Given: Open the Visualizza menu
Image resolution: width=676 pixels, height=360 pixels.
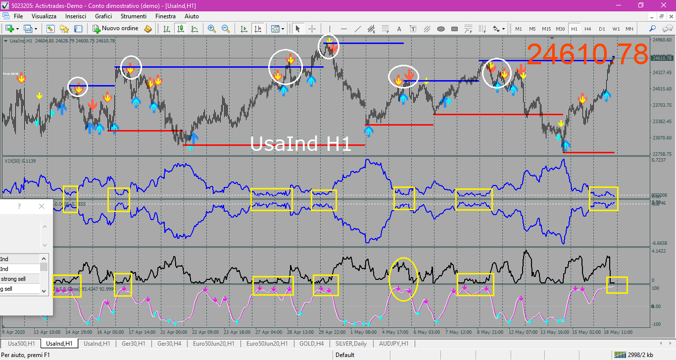Looking at the screenshot, I should (x=44, y=16).
